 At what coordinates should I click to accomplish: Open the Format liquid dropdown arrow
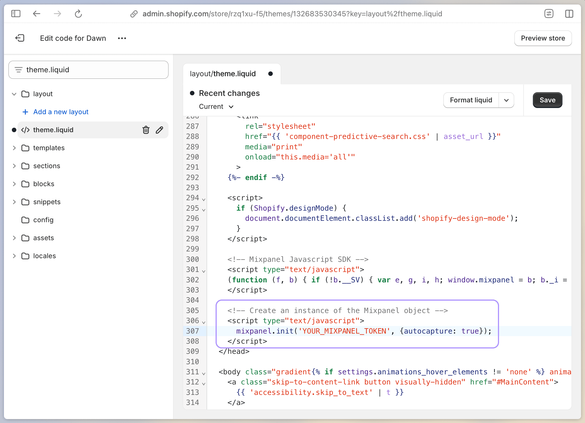tap(506, 100)
